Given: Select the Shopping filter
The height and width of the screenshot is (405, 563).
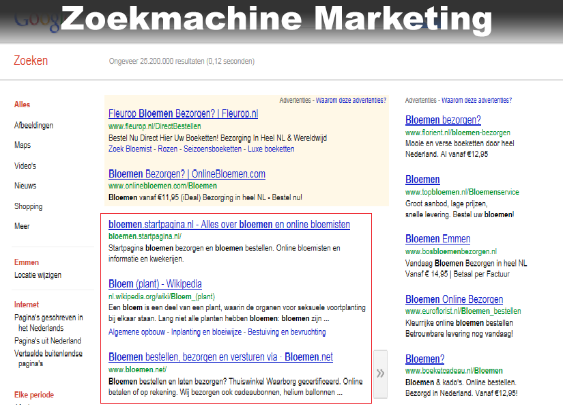Looking at the screenshot, I should coord(29,206).
